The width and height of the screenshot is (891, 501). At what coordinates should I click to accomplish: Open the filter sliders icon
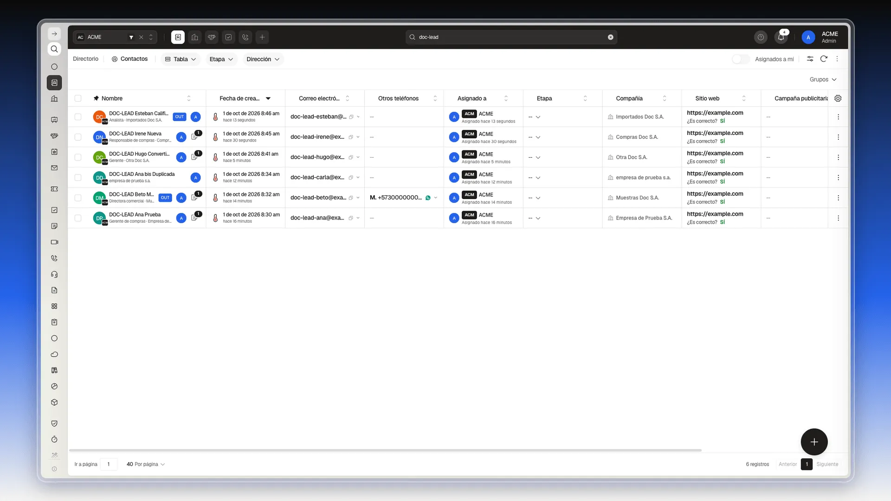click(x=810, y=59)
